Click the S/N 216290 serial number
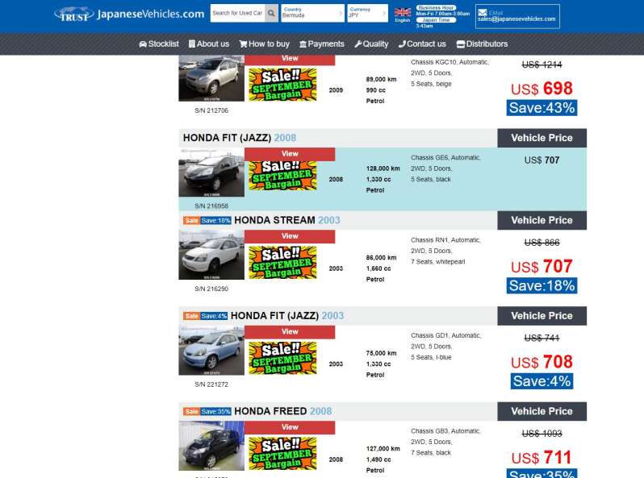 pyautogui.click(x=211, y=289)
